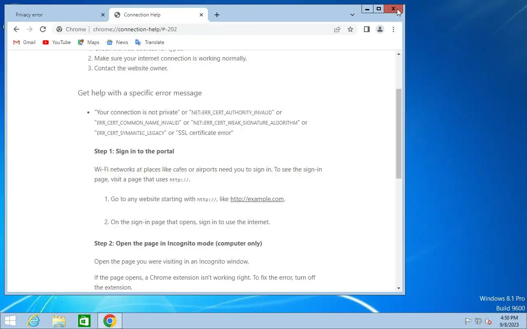Viewport: 527px width, 329px height.
Task: Click the Chrome site info icon
Action: [x=59, y=29]
